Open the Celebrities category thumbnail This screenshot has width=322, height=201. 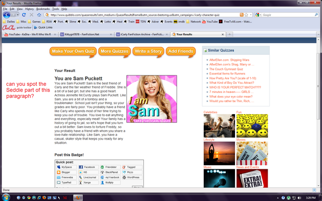219,126
